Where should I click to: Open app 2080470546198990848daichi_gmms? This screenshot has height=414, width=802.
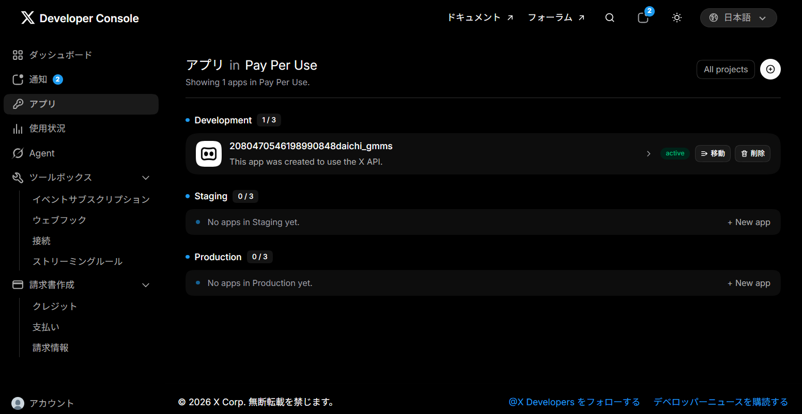[311, 146]
